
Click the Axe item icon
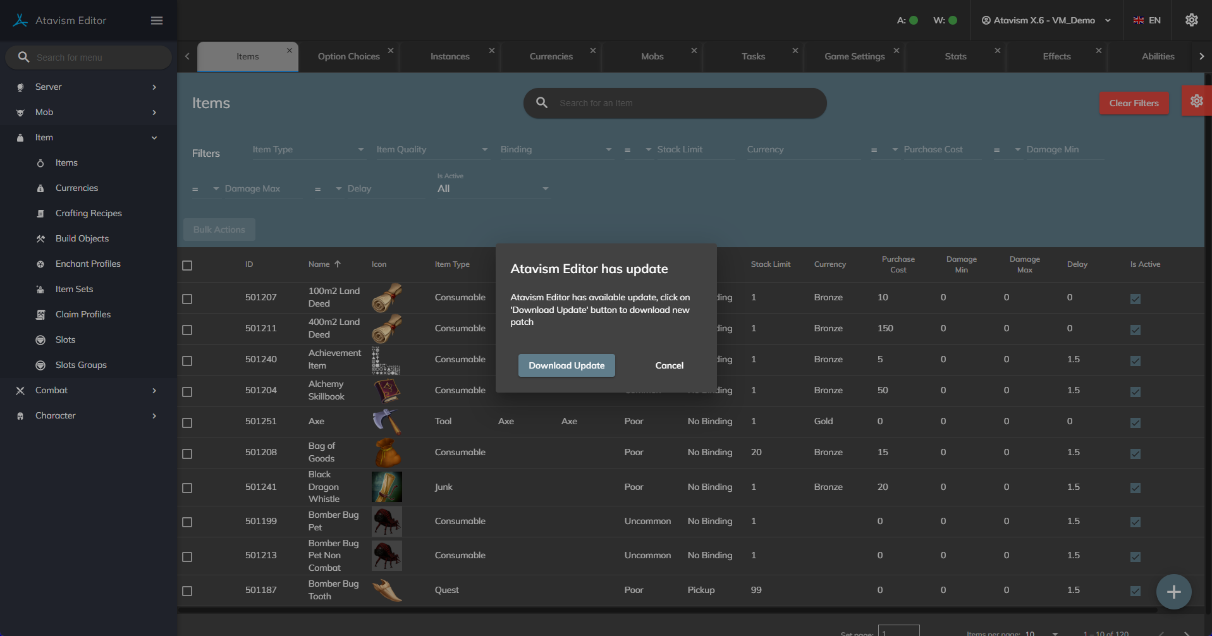[386, 422]
